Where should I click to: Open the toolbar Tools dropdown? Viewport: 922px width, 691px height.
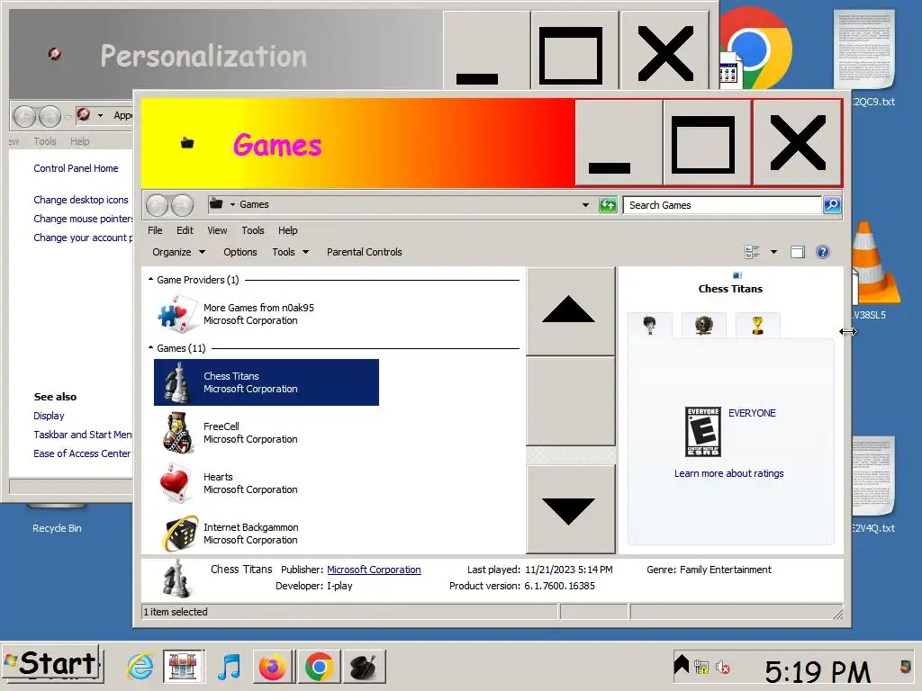(291, 252)
